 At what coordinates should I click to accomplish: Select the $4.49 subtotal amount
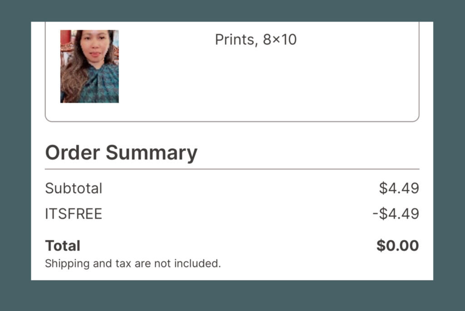399,189
